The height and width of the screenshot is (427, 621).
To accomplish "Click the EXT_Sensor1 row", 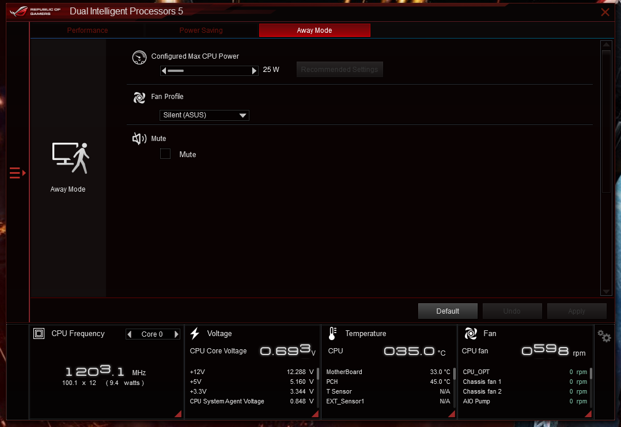I will click(388, 401).
